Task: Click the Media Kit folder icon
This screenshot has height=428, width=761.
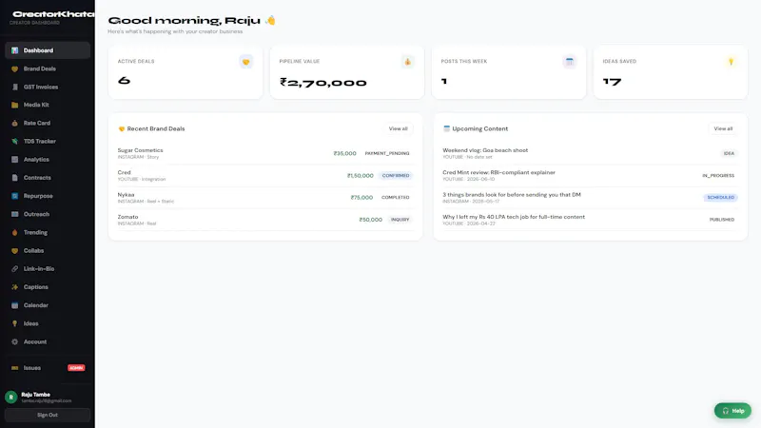Action: pos(14,105)
